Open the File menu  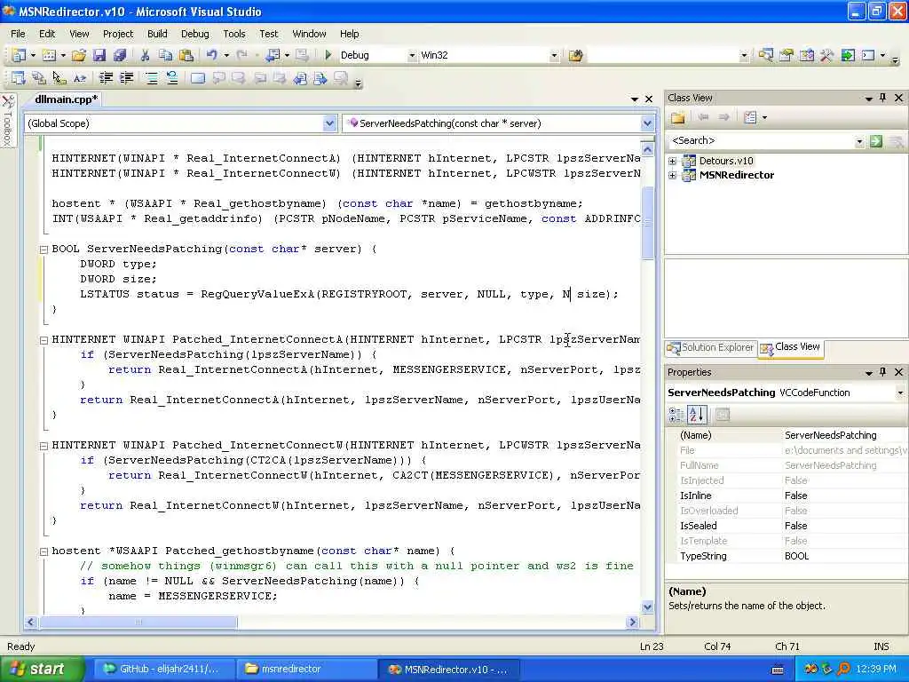pos(18,34)
